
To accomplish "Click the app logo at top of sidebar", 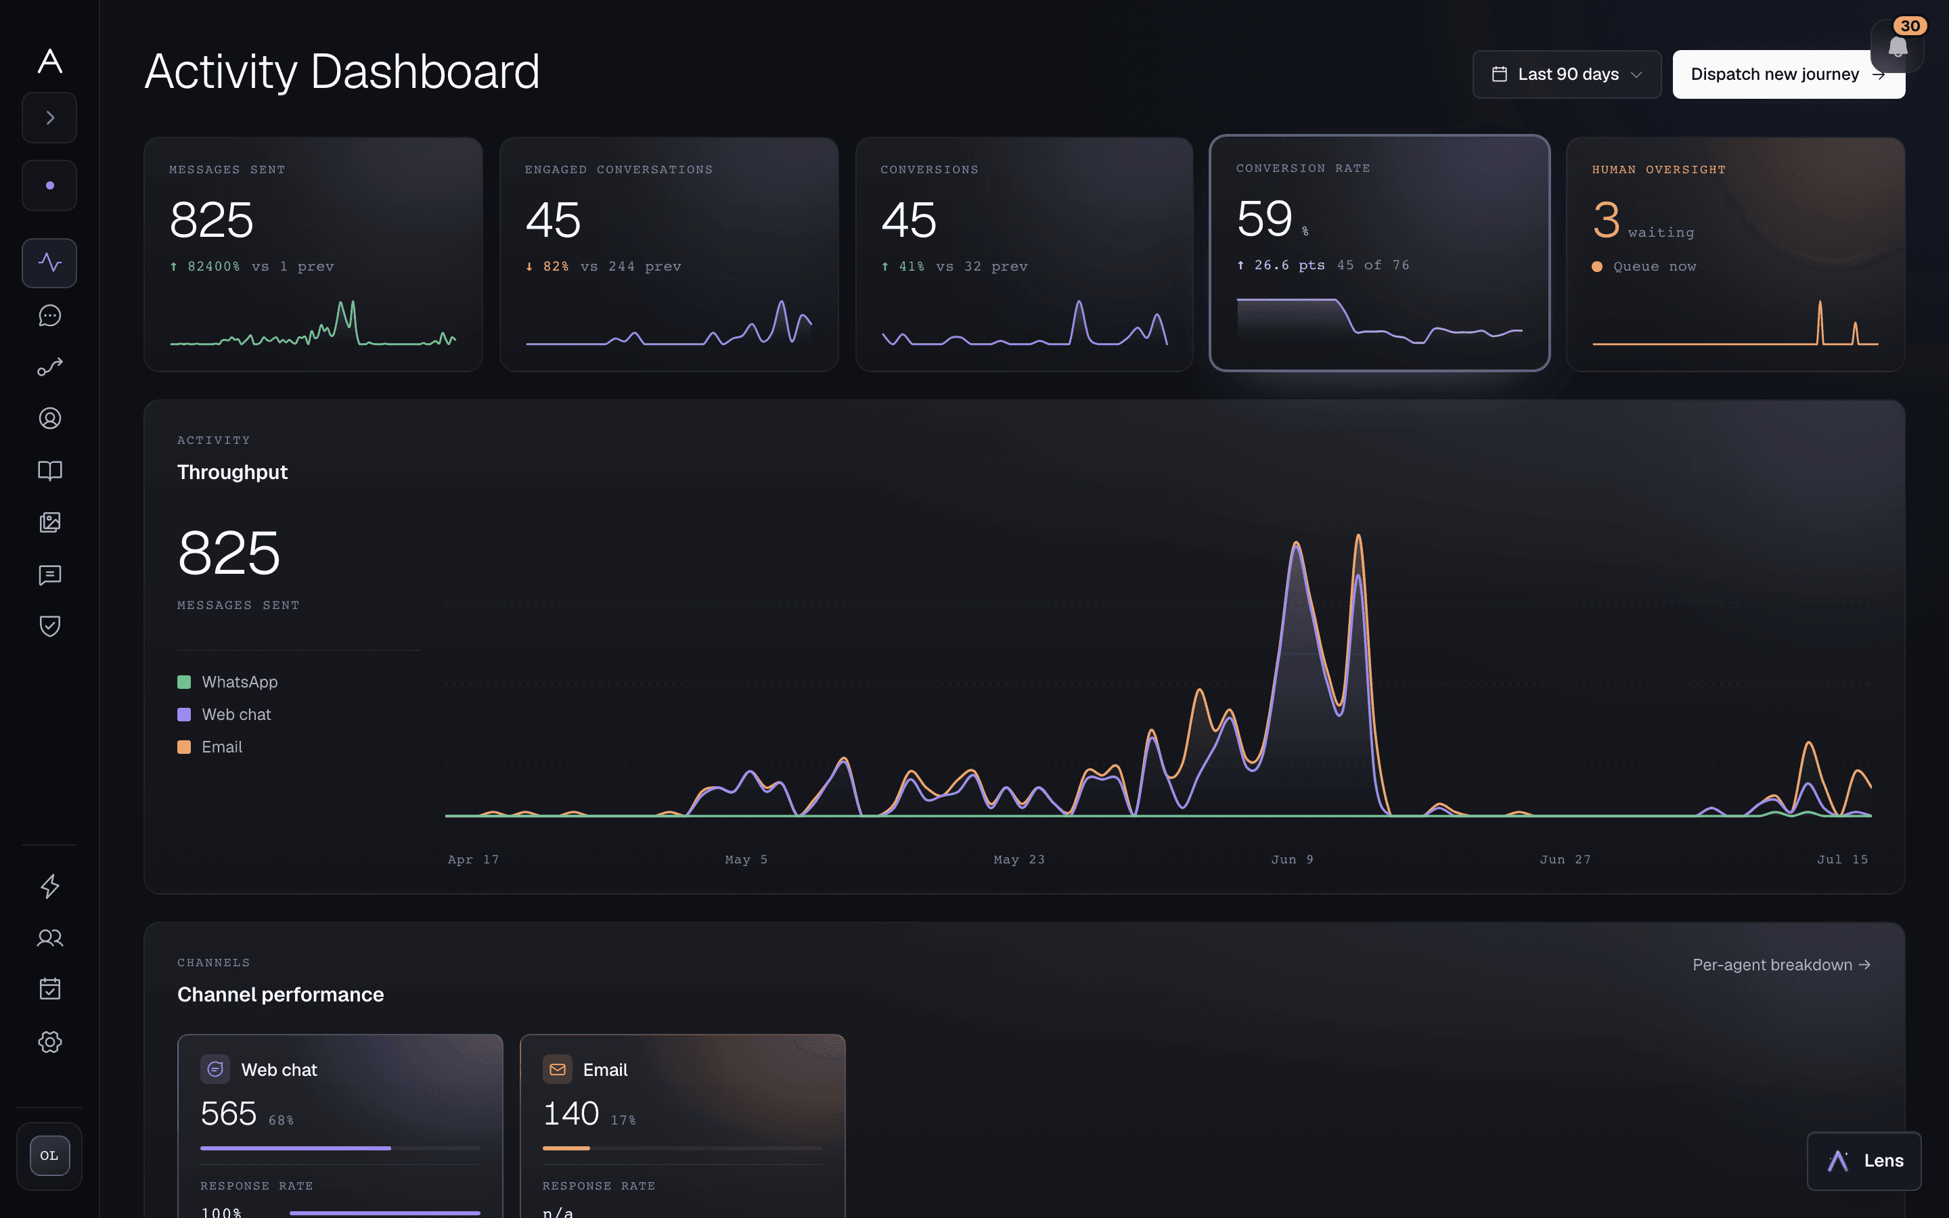I will click(x=50, y=61).
